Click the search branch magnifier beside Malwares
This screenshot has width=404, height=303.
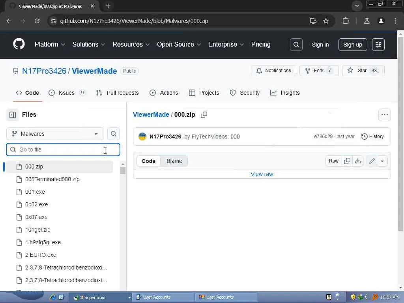[113, 134]
